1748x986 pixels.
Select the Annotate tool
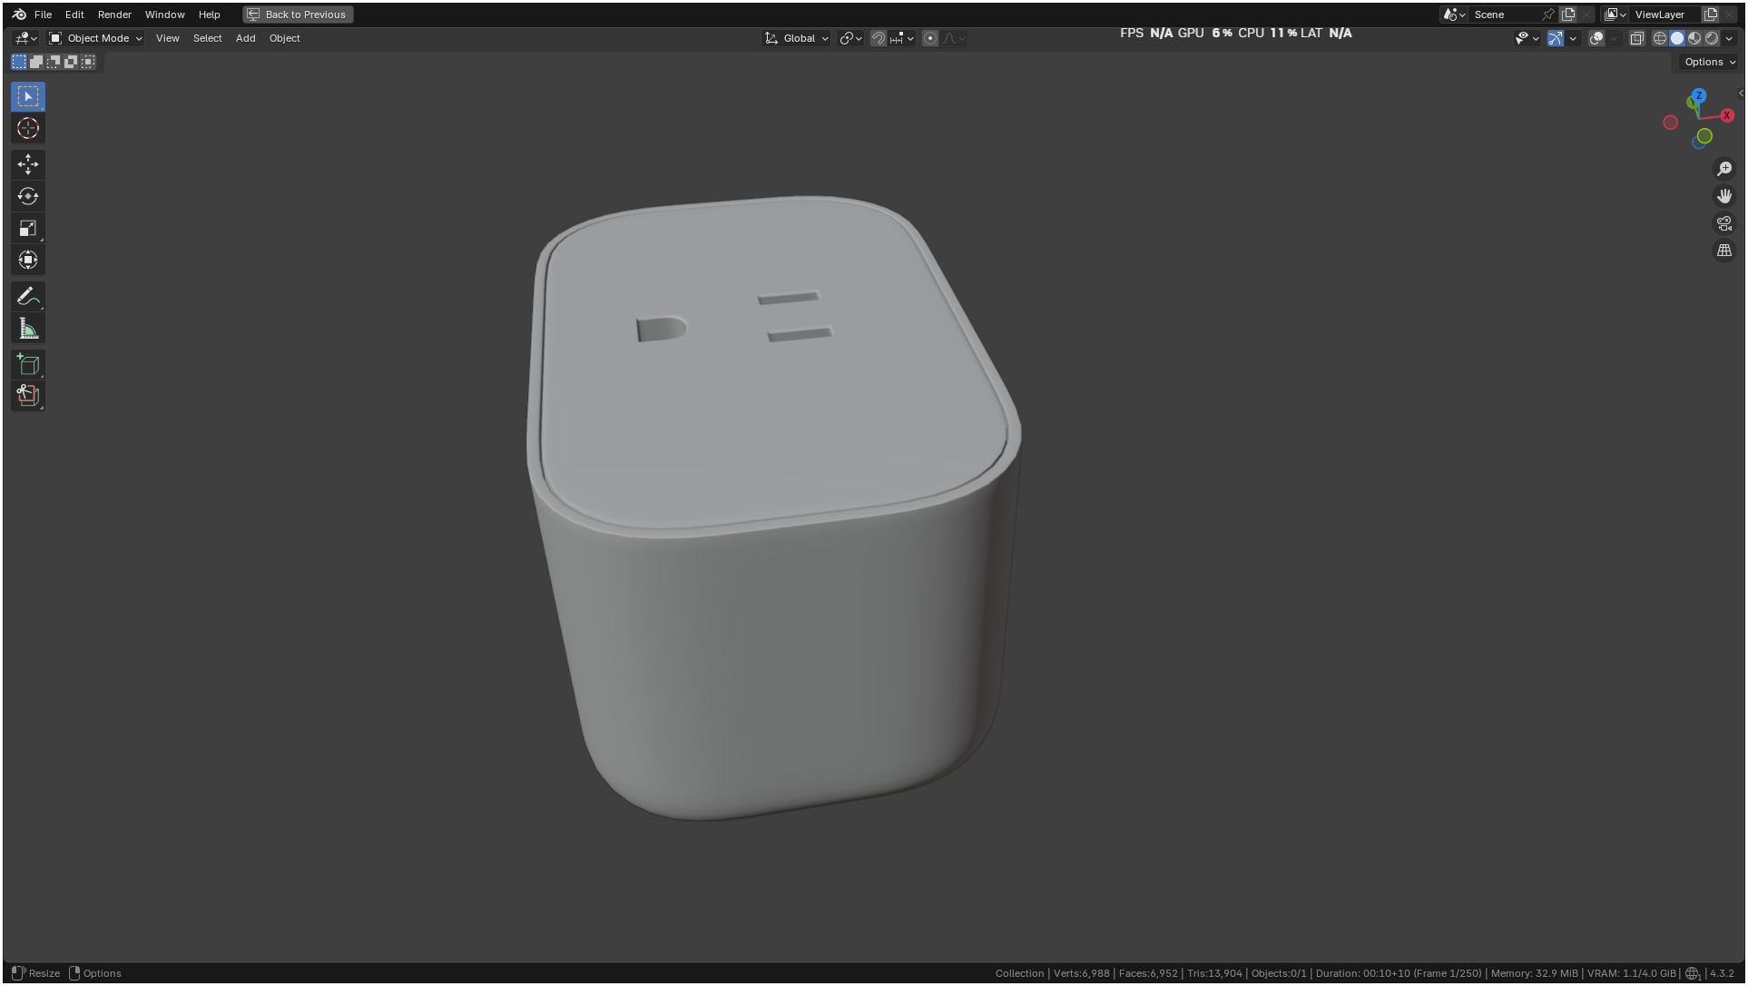coord(28,297)
